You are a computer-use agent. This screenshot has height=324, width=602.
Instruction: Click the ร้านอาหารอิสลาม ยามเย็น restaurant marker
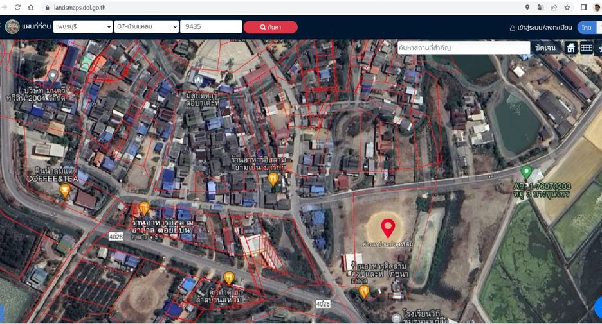(x=273, y=179)
